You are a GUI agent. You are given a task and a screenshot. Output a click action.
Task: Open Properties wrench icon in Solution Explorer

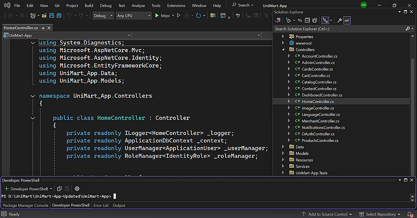coord(339,20)
